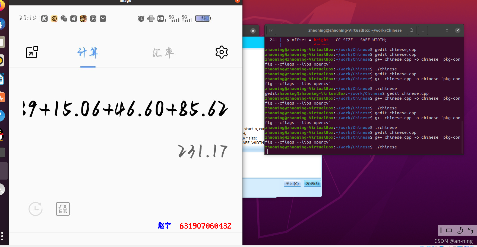477x247 pixels.
Task: Click the game avatar notification icon
Action: pos(83,18)
